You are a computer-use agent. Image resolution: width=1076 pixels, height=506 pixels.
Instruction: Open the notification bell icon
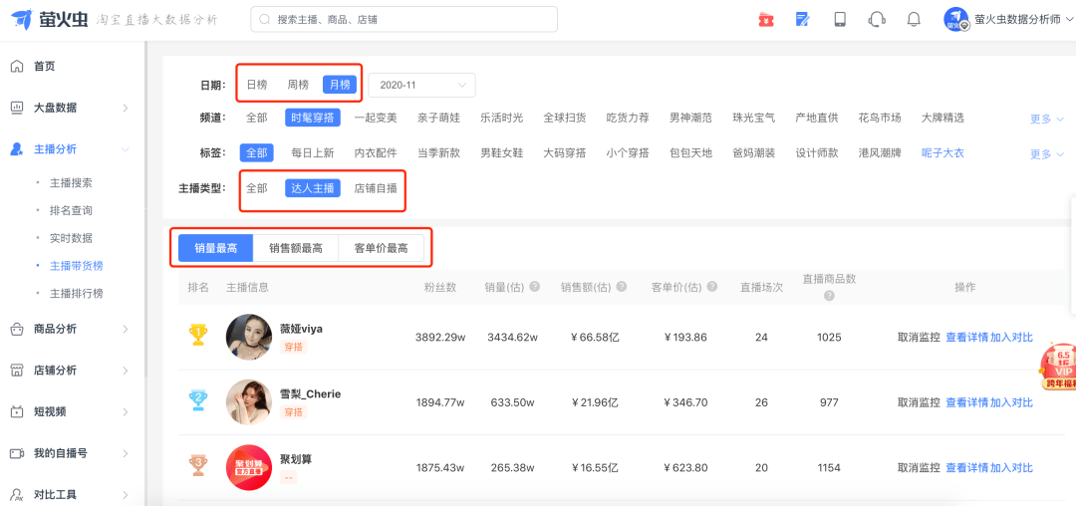[x=914, y=19]
